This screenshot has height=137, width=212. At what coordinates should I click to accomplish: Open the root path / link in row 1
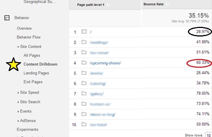(91, 32)
